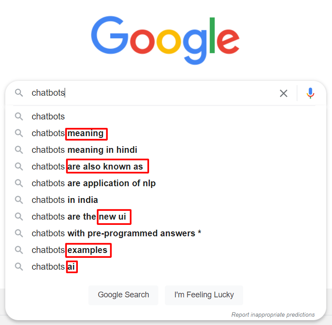Select the 'chatbots meaning' suggestion

[68, 133]
